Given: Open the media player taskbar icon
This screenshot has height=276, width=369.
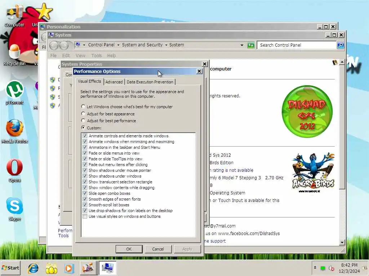Looking at the screenshot, I should [x=69, y=268].
